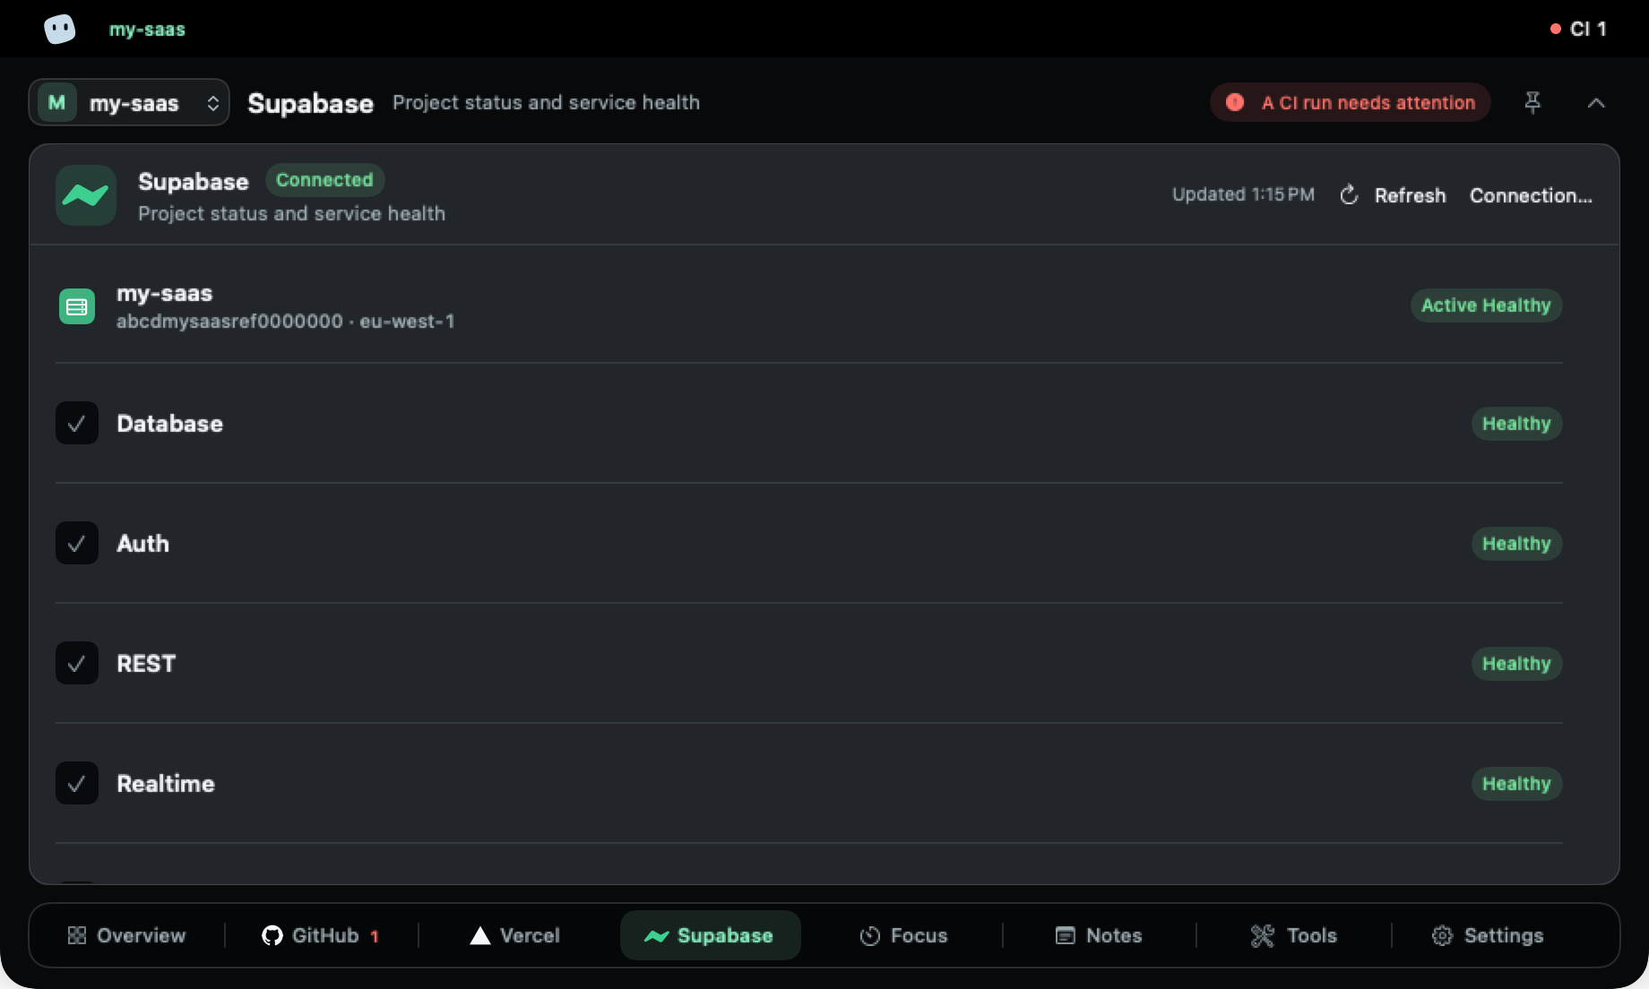The width and height of the screenshot is (1649, 989).
Task: Click the red CI status dot in the top bar
Action: pyautogui.click(x=1556, y=29)
